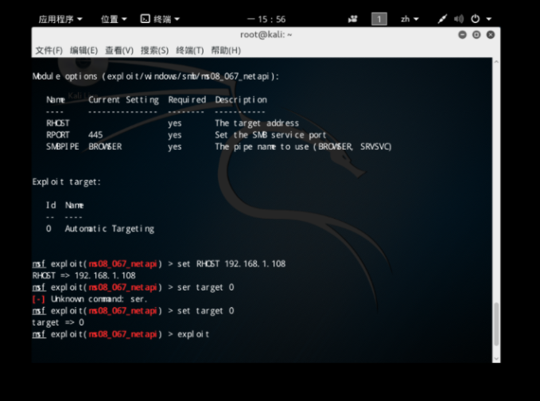The width and height of the screenshot is (540, 401).
Task: Click the 'Unknown command: ser.' error line
Action: click(x=90, y=299)
